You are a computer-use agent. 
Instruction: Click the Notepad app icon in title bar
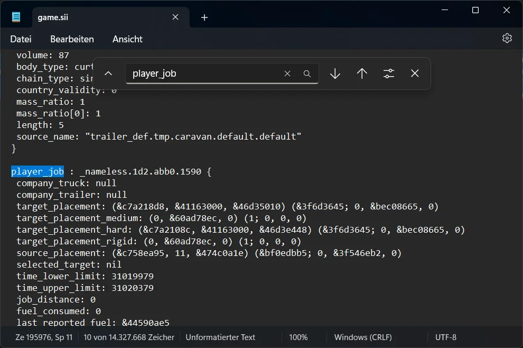tap(16, 17)
